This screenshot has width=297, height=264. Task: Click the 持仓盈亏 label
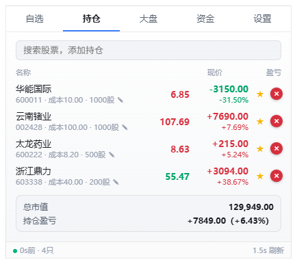40,221
